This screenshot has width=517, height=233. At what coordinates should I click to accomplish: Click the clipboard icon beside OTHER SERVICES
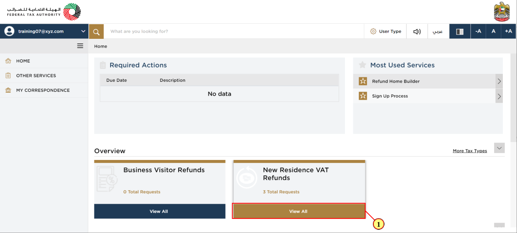coord(8,76)
